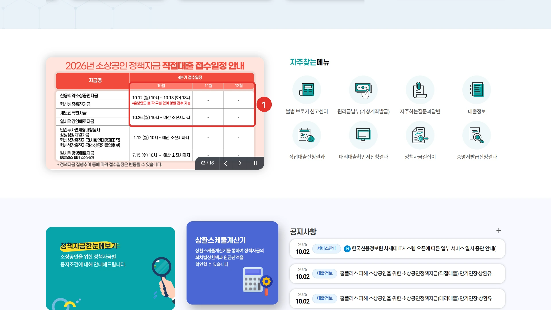Click the 03 / 16 slide counter

point(207,163)
